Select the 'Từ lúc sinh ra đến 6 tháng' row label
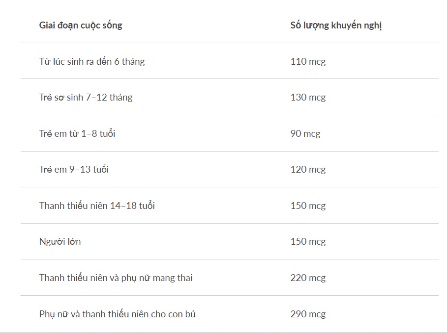This screenshot has height=333, width=447. click(x=92, y=61)
